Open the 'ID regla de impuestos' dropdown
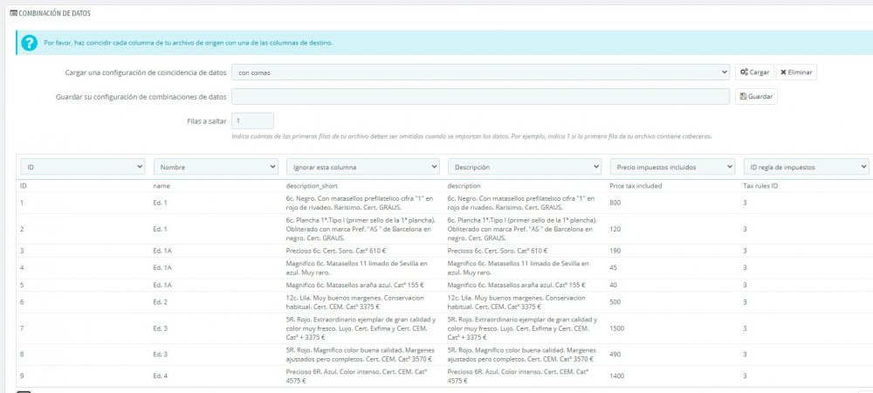The width and height of the screenshot is (873, 393). point(806,167)
